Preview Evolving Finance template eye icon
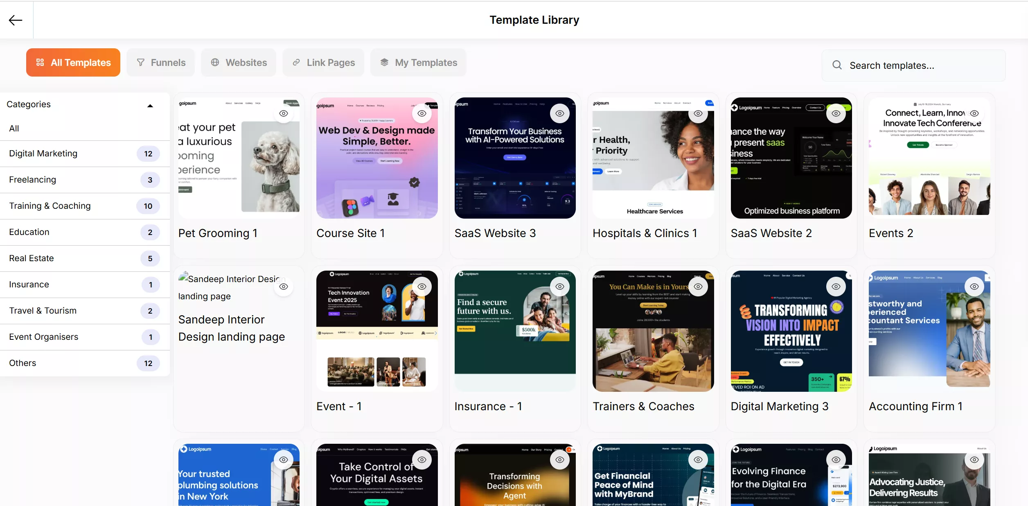The width and height of the screenshot is (1028, 506). (836, 460)
